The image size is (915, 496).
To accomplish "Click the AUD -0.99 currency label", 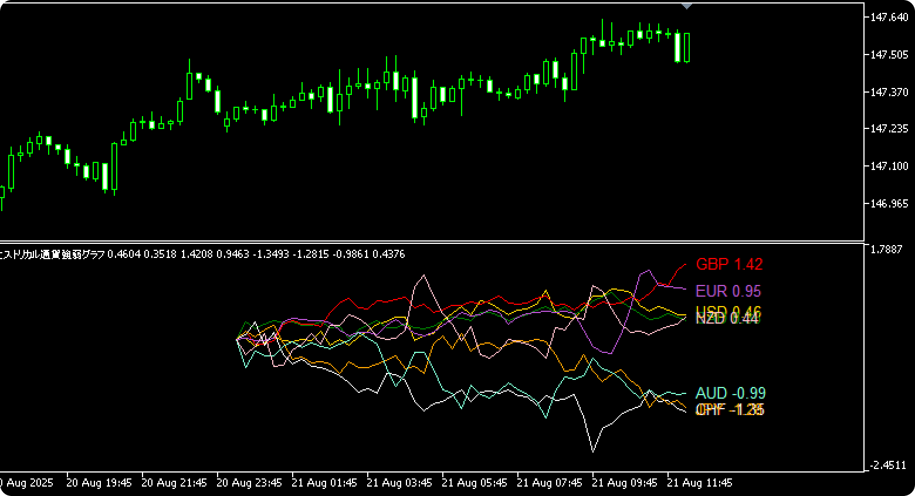I will tap(730, 393).
